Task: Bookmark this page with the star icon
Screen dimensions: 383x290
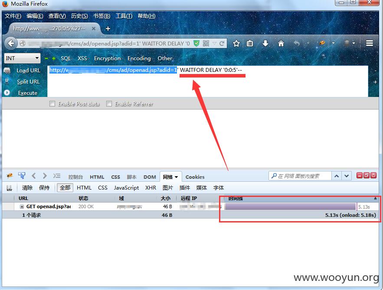Action: 236,43
